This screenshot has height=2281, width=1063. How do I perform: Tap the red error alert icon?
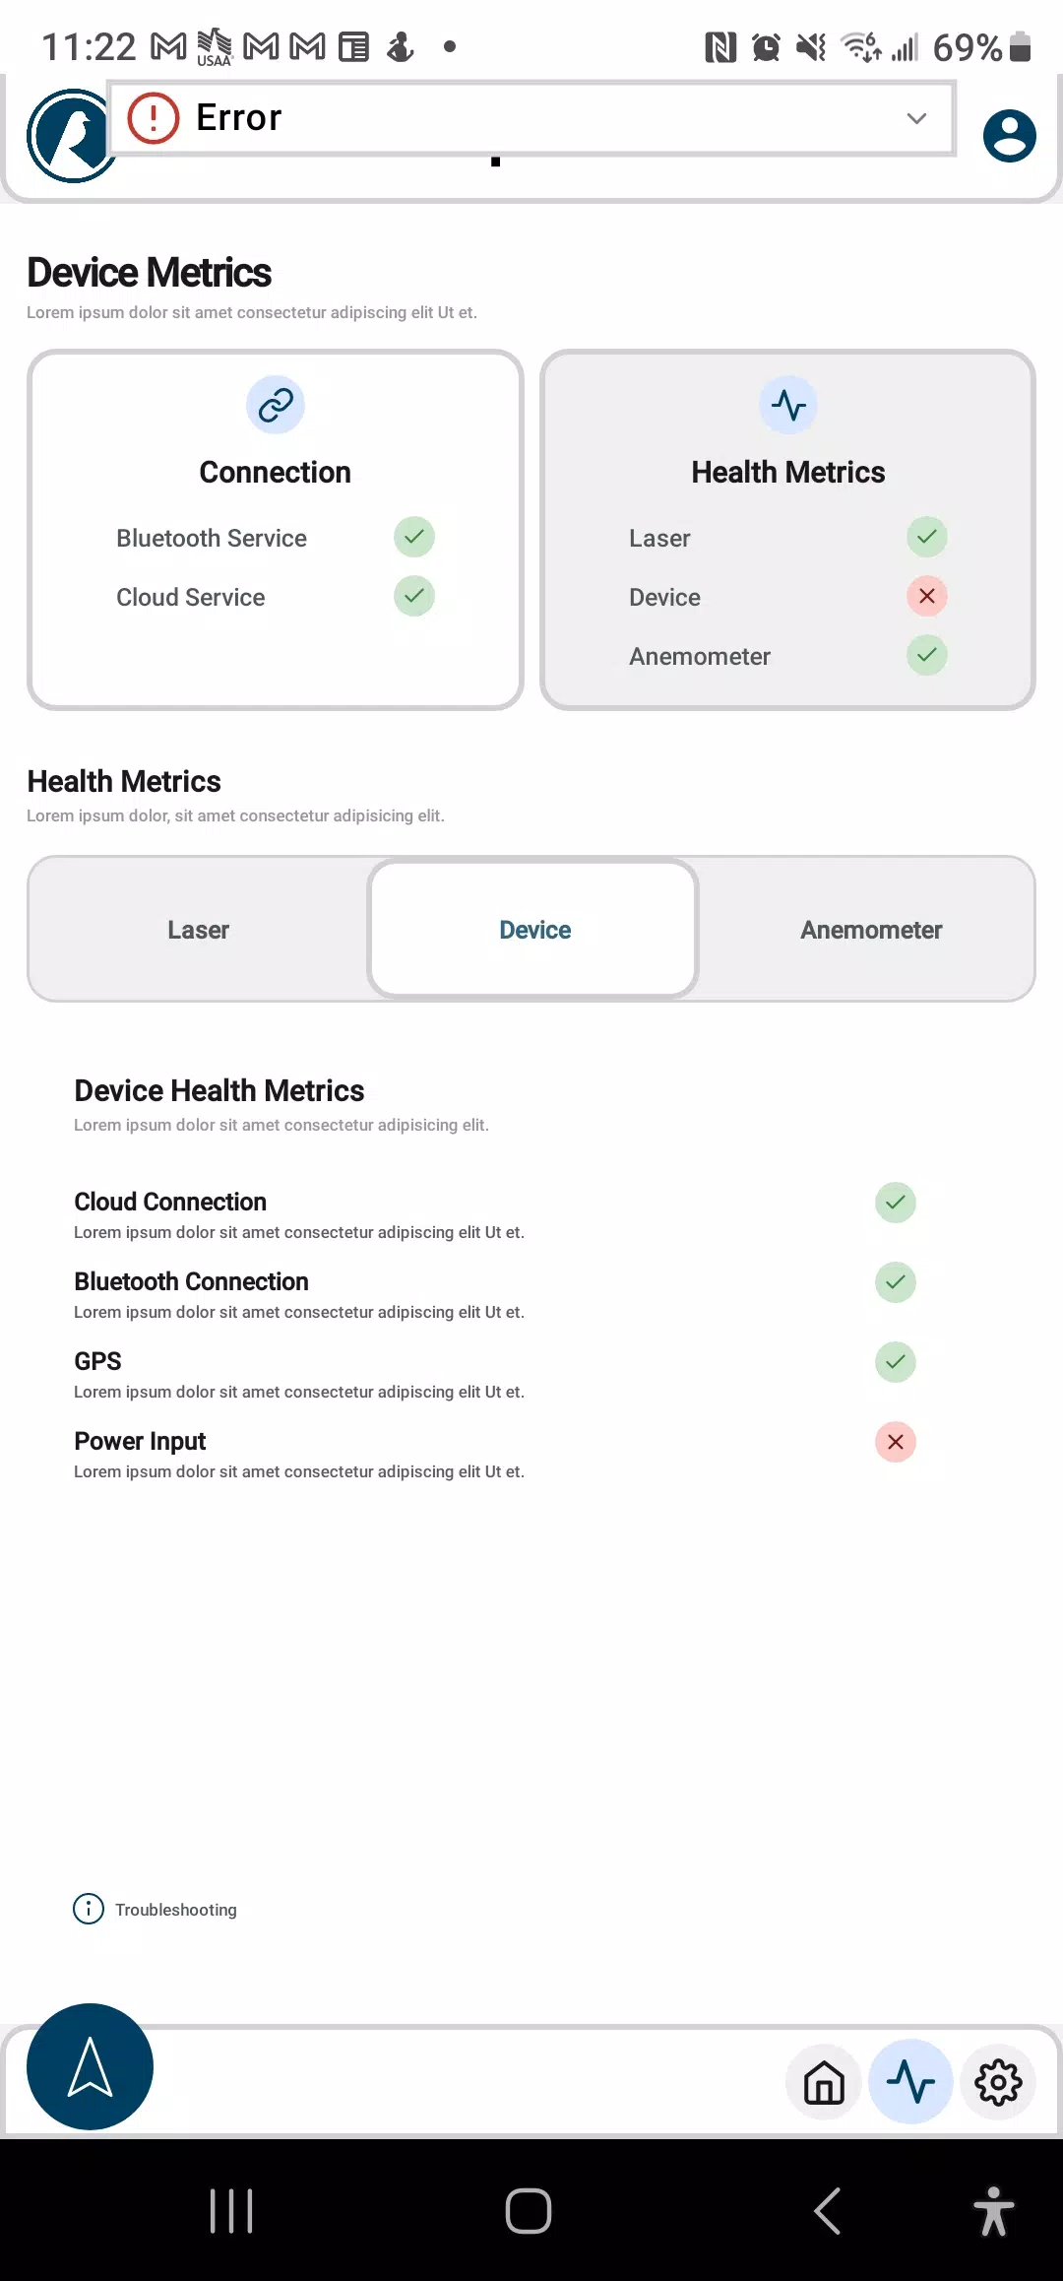[x=154, y=118]
